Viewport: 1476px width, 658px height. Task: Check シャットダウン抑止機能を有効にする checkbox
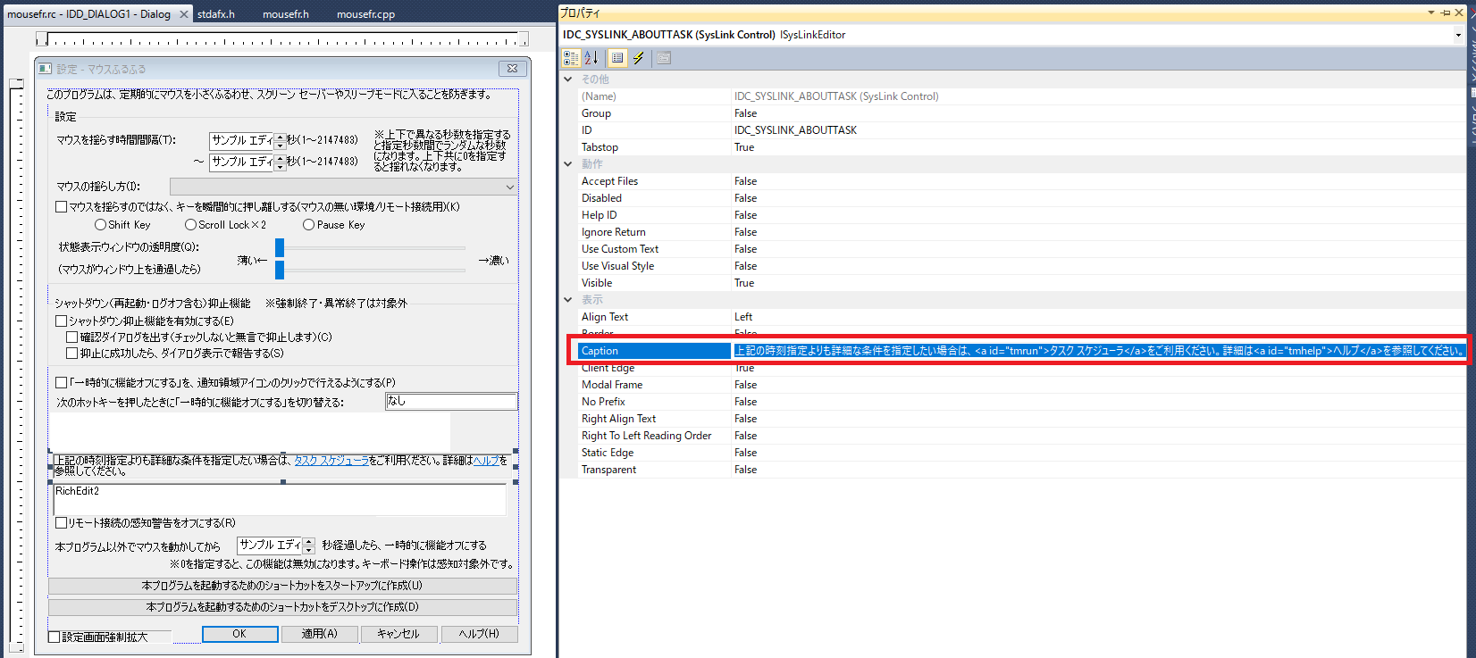[x=62, y=321]
